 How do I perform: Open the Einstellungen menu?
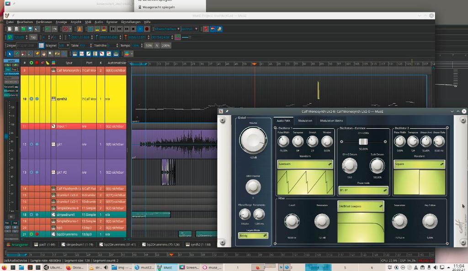coord(131,22)
